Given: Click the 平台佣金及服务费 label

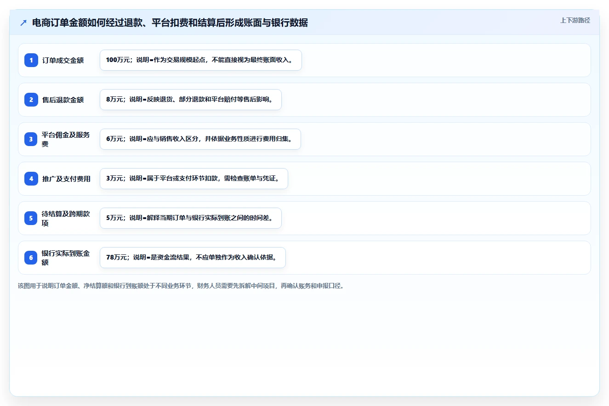Looking at the screenshot, I should pyautogui.click(x=66, y=139).
